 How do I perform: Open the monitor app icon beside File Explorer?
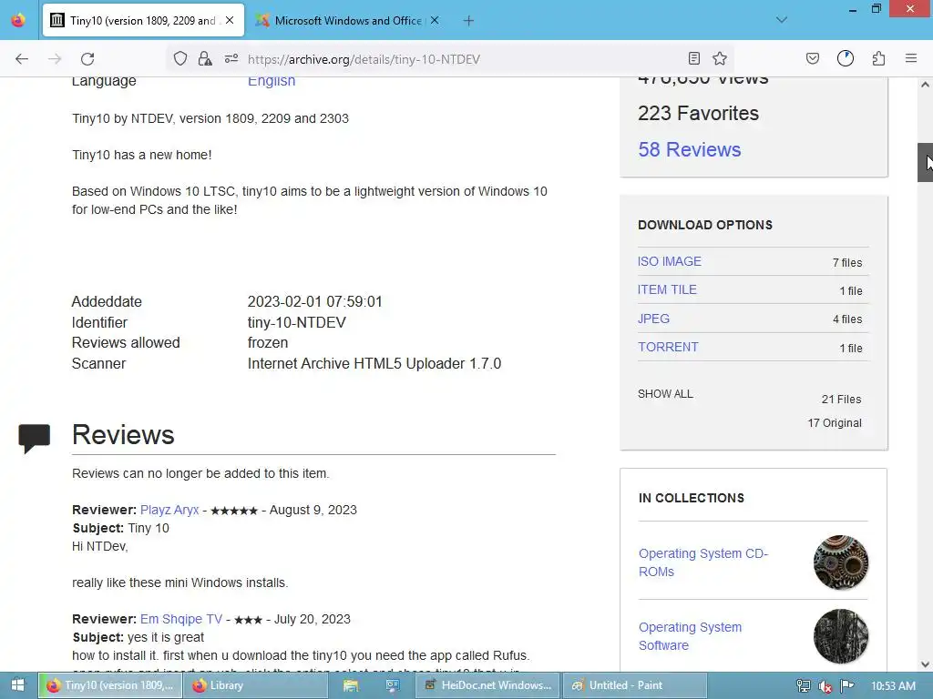(x=392, y=685)
